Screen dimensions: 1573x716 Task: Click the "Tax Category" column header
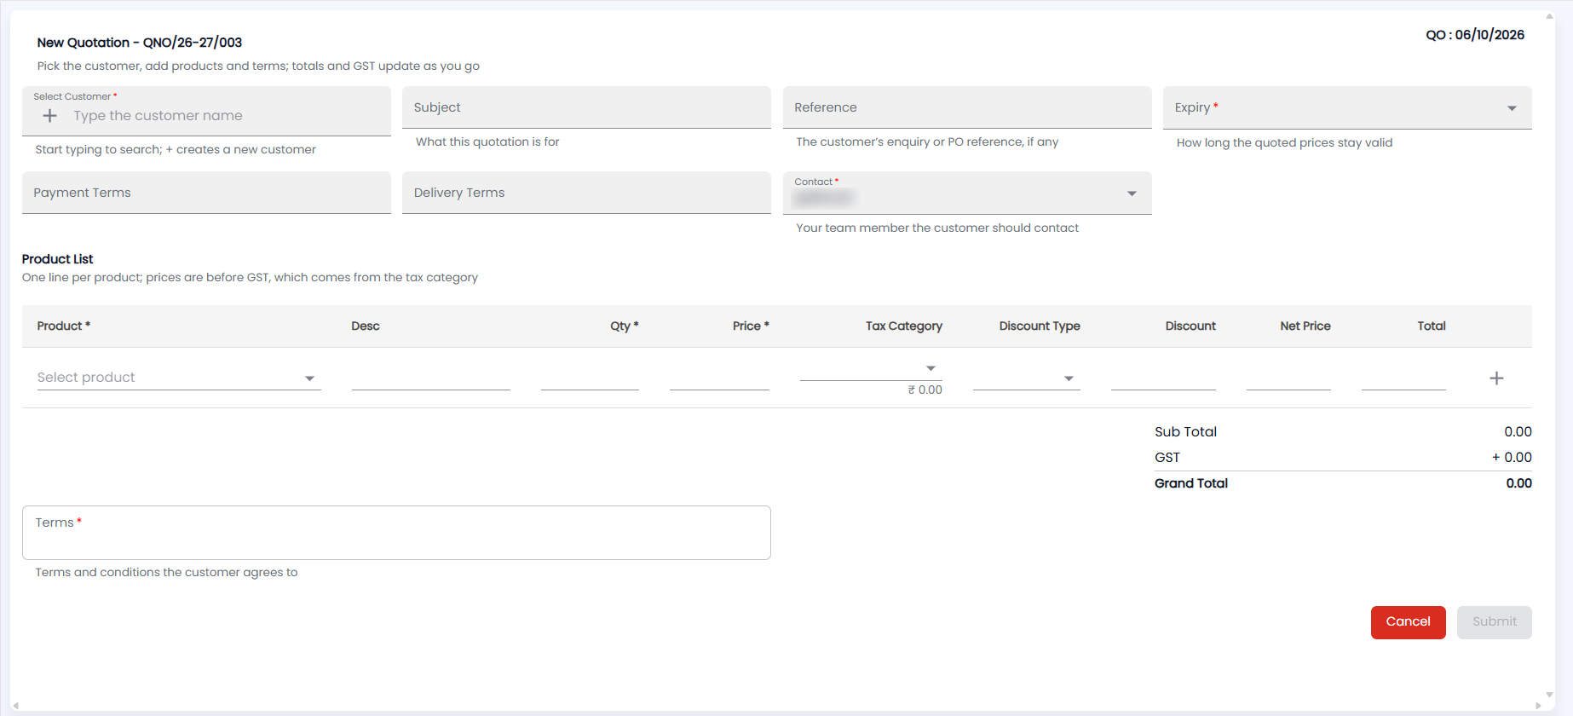tap(904, 326)
